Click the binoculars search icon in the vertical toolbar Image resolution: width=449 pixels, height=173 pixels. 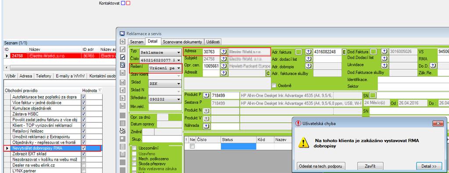[x=123, y=131]
